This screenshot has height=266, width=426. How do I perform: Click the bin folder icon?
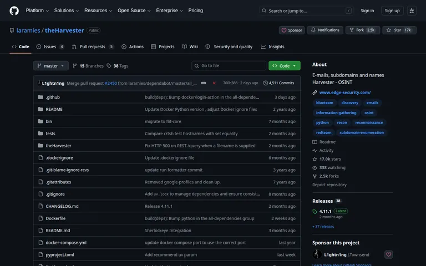click(40, 121)
